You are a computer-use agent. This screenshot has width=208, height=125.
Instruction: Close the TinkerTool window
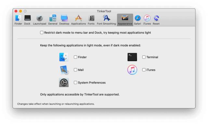16,11
